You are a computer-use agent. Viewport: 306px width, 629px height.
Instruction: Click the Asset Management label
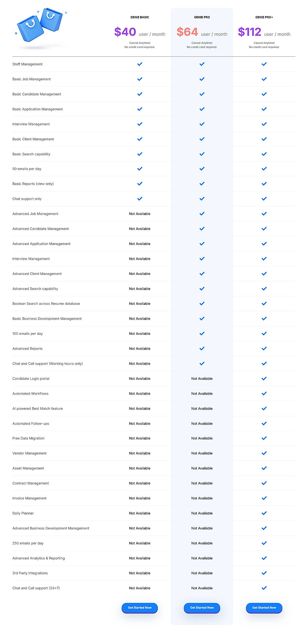click(28, 468)
